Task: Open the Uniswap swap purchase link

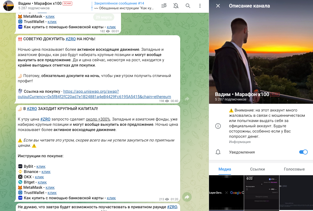Action: coord(94,94)
